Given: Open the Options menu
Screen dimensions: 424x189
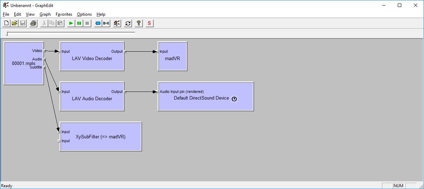Looking at the screenshot, I should [x=84, y=14].
